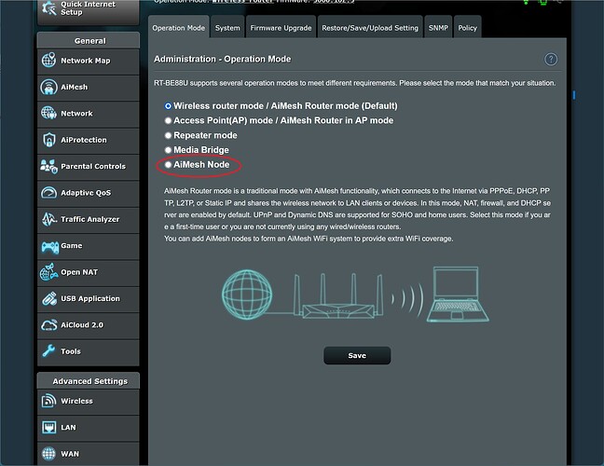The width and height of the screenshot is (604, 466).
Task: Open Restore/Save/Upload Setting tab
Action: [370, 28]
